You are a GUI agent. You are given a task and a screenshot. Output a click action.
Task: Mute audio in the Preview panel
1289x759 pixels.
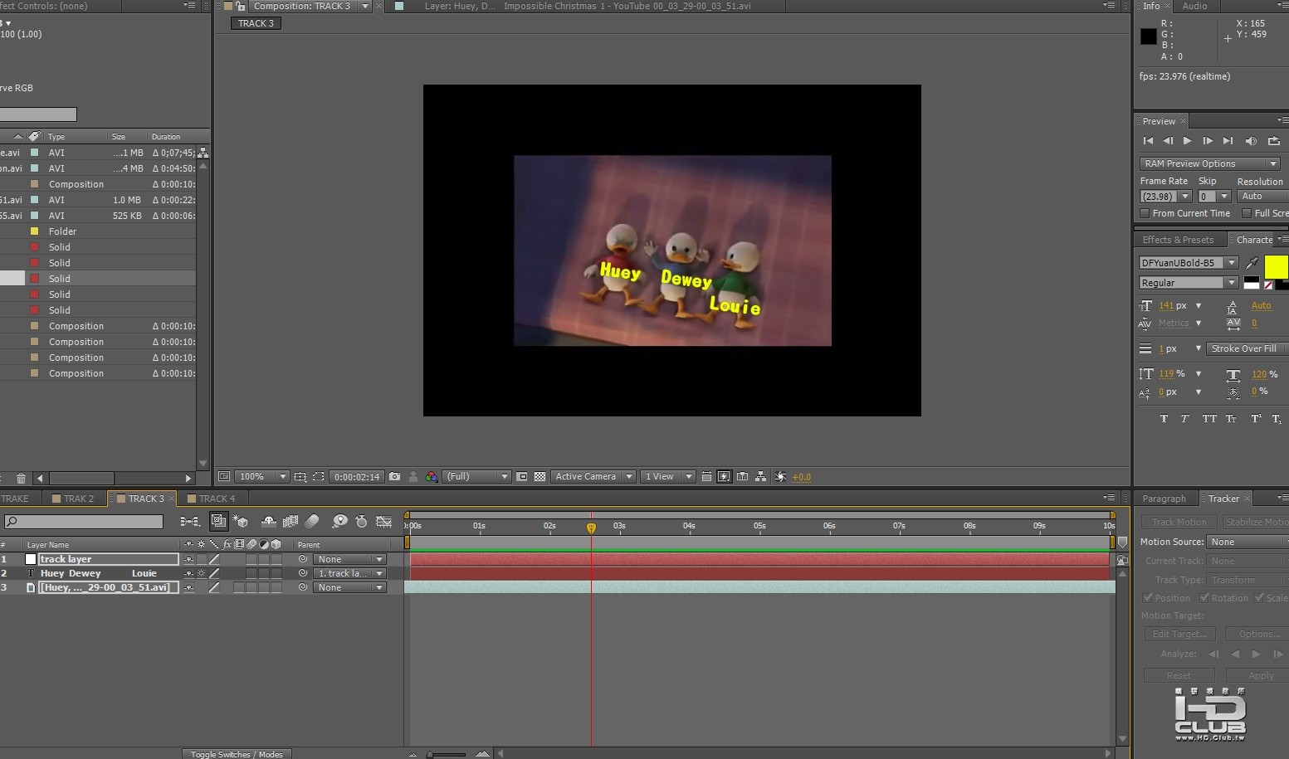coord(1251,141)
